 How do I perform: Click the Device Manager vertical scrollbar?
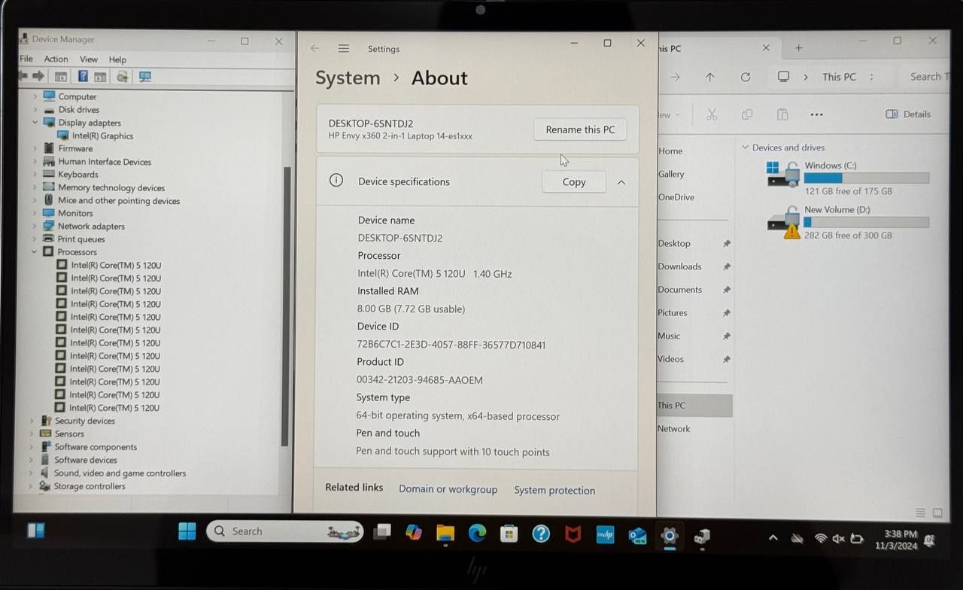[x=285, y=305]
